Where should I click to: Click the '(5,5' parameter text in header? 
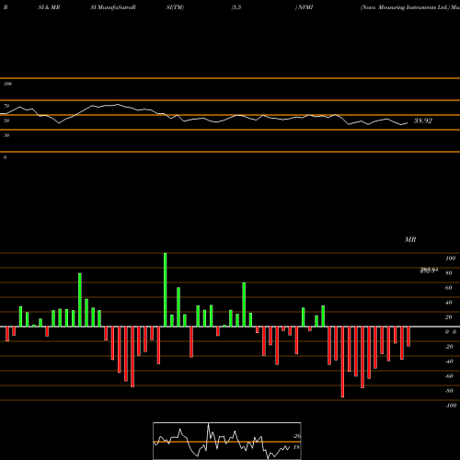(x=236, y=7)
